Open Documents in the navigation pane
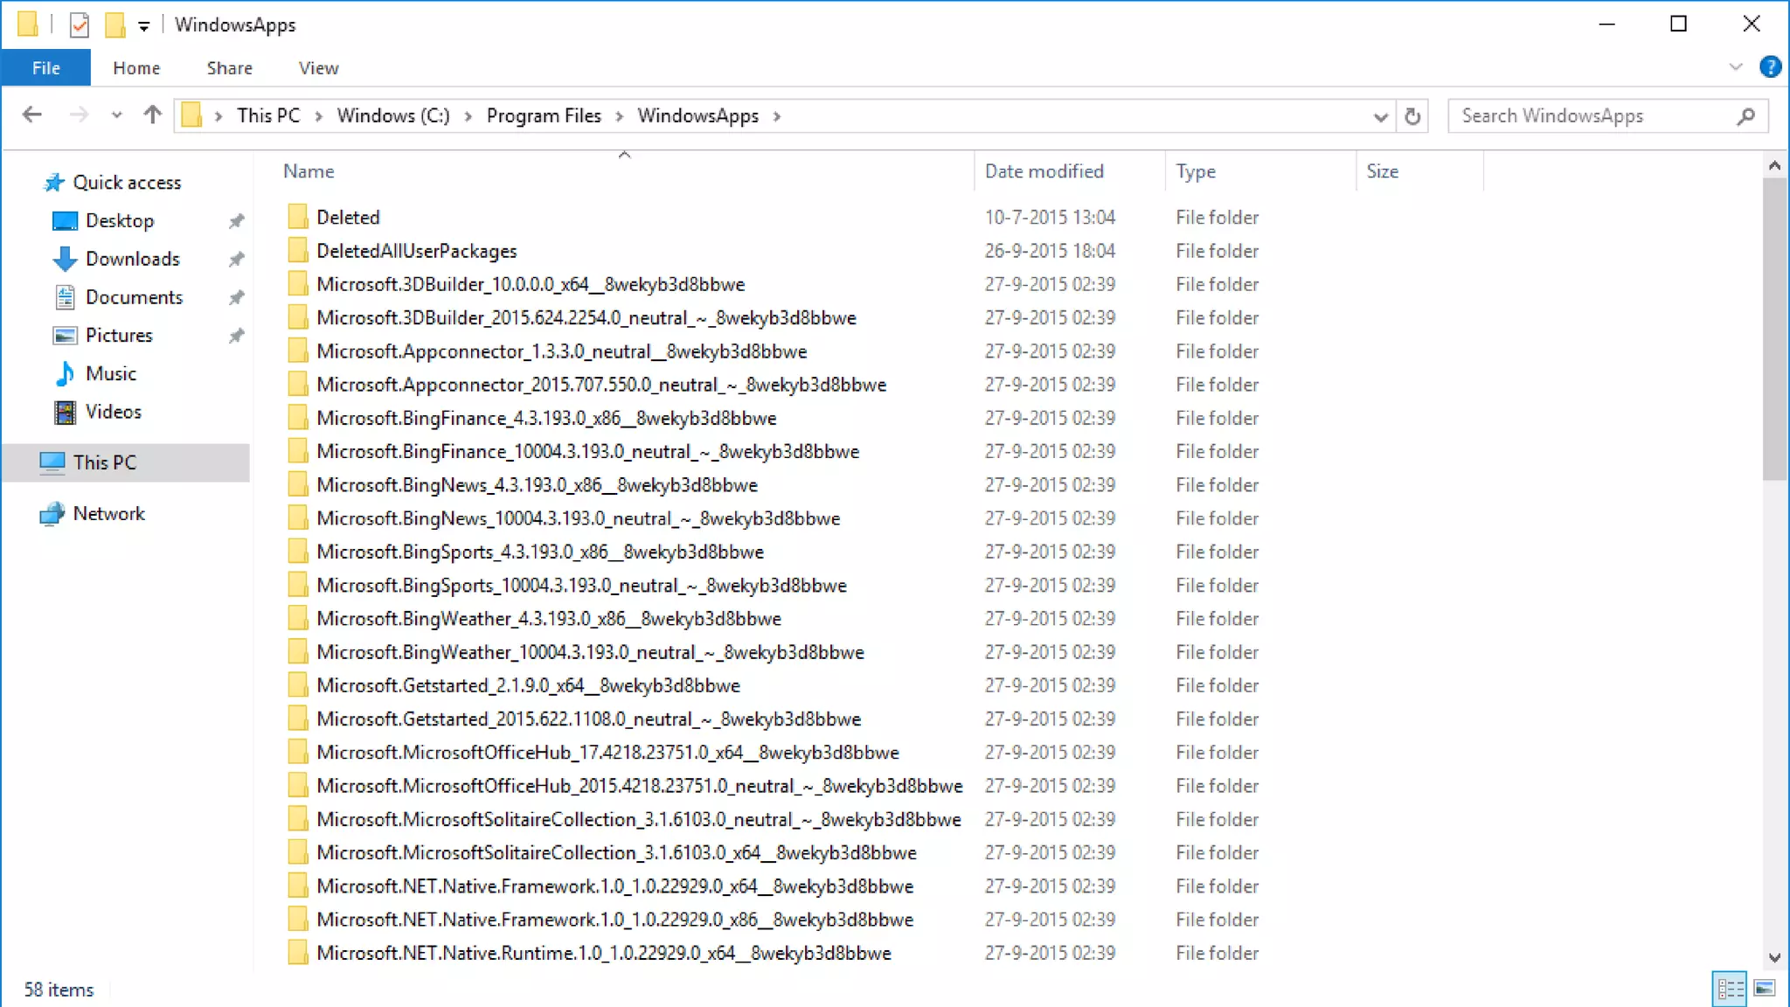The height and width of the screenshot is (1007, 1790). pos(134,297)
